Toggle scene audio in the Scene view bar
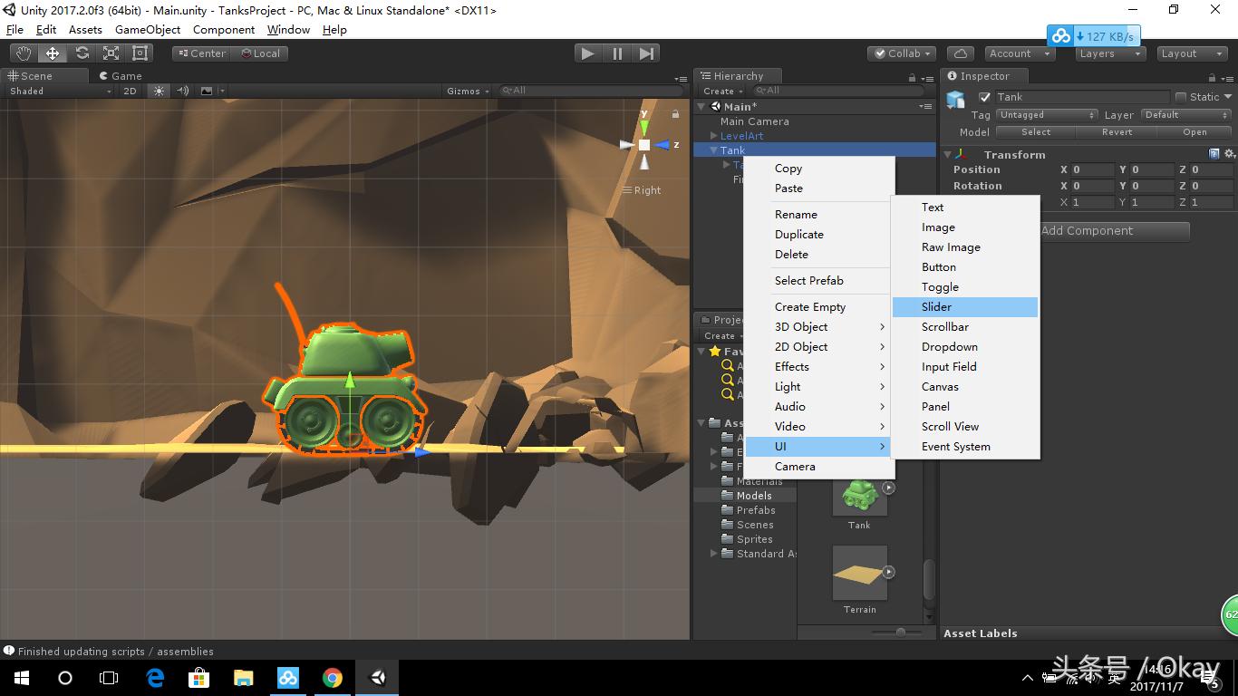This screenshot has height=696, width=1238. click(183, 90)
